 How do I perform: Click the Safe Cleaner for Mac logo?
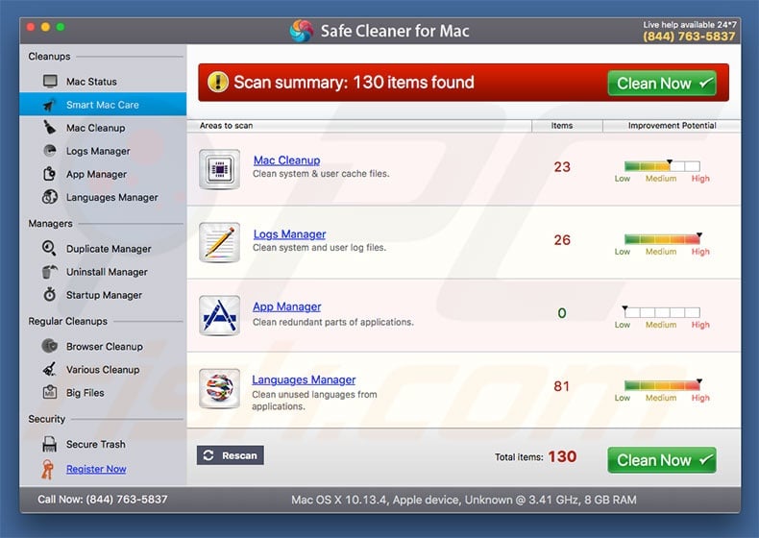point(301,31)
